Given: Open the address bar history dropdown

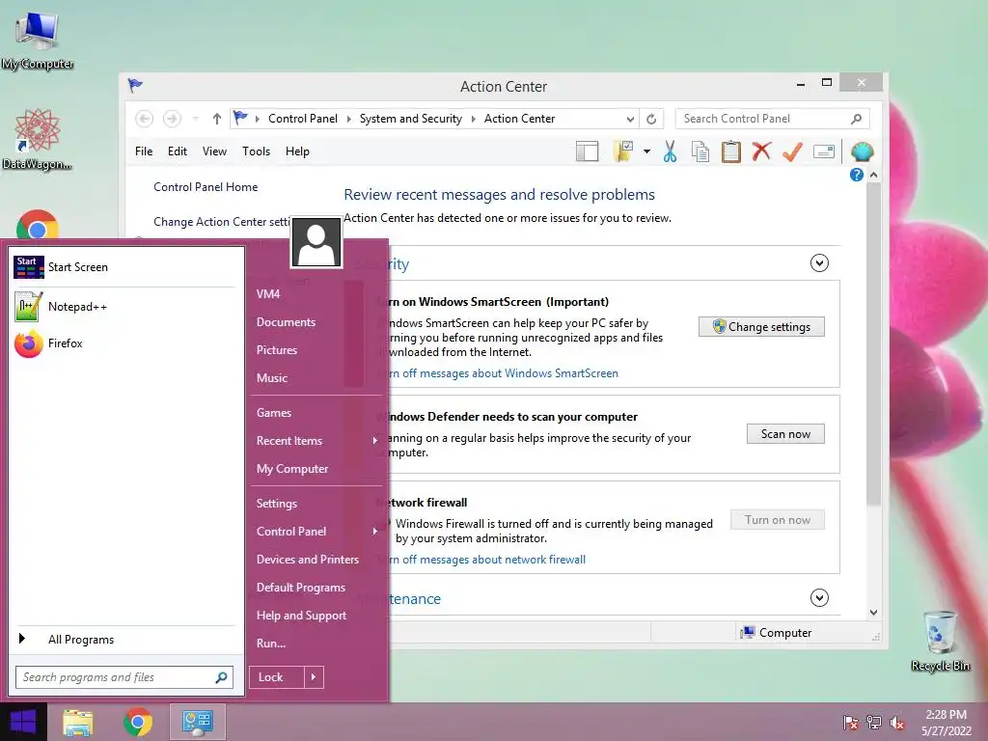Looking at the screenshot, I should [x=630, y=119].
